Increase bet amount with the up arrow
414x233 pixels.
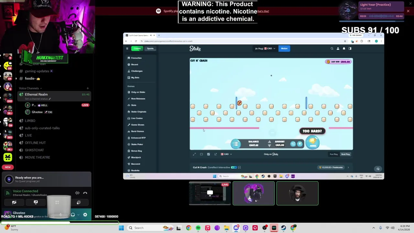(269, 142)
